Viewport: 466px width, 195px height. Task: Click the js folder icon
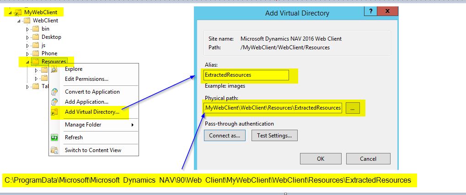[x=36, y=45]
